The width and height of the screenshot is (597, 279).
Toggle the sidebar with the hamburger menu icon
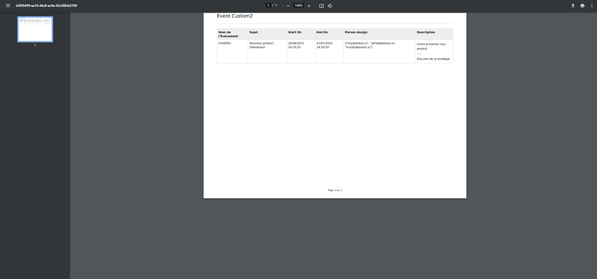(8, 6)
